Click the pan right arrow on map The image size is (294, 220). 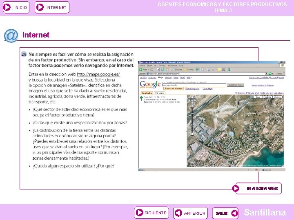tap(195, 99)
